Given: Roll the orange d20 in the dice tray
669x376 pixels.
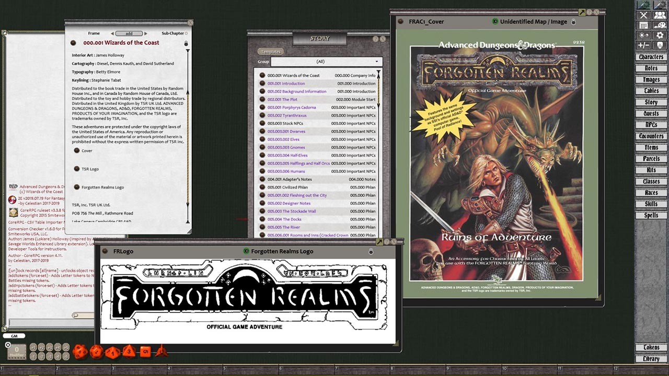Looking at the screenshot, I should [x=80, y=351].
